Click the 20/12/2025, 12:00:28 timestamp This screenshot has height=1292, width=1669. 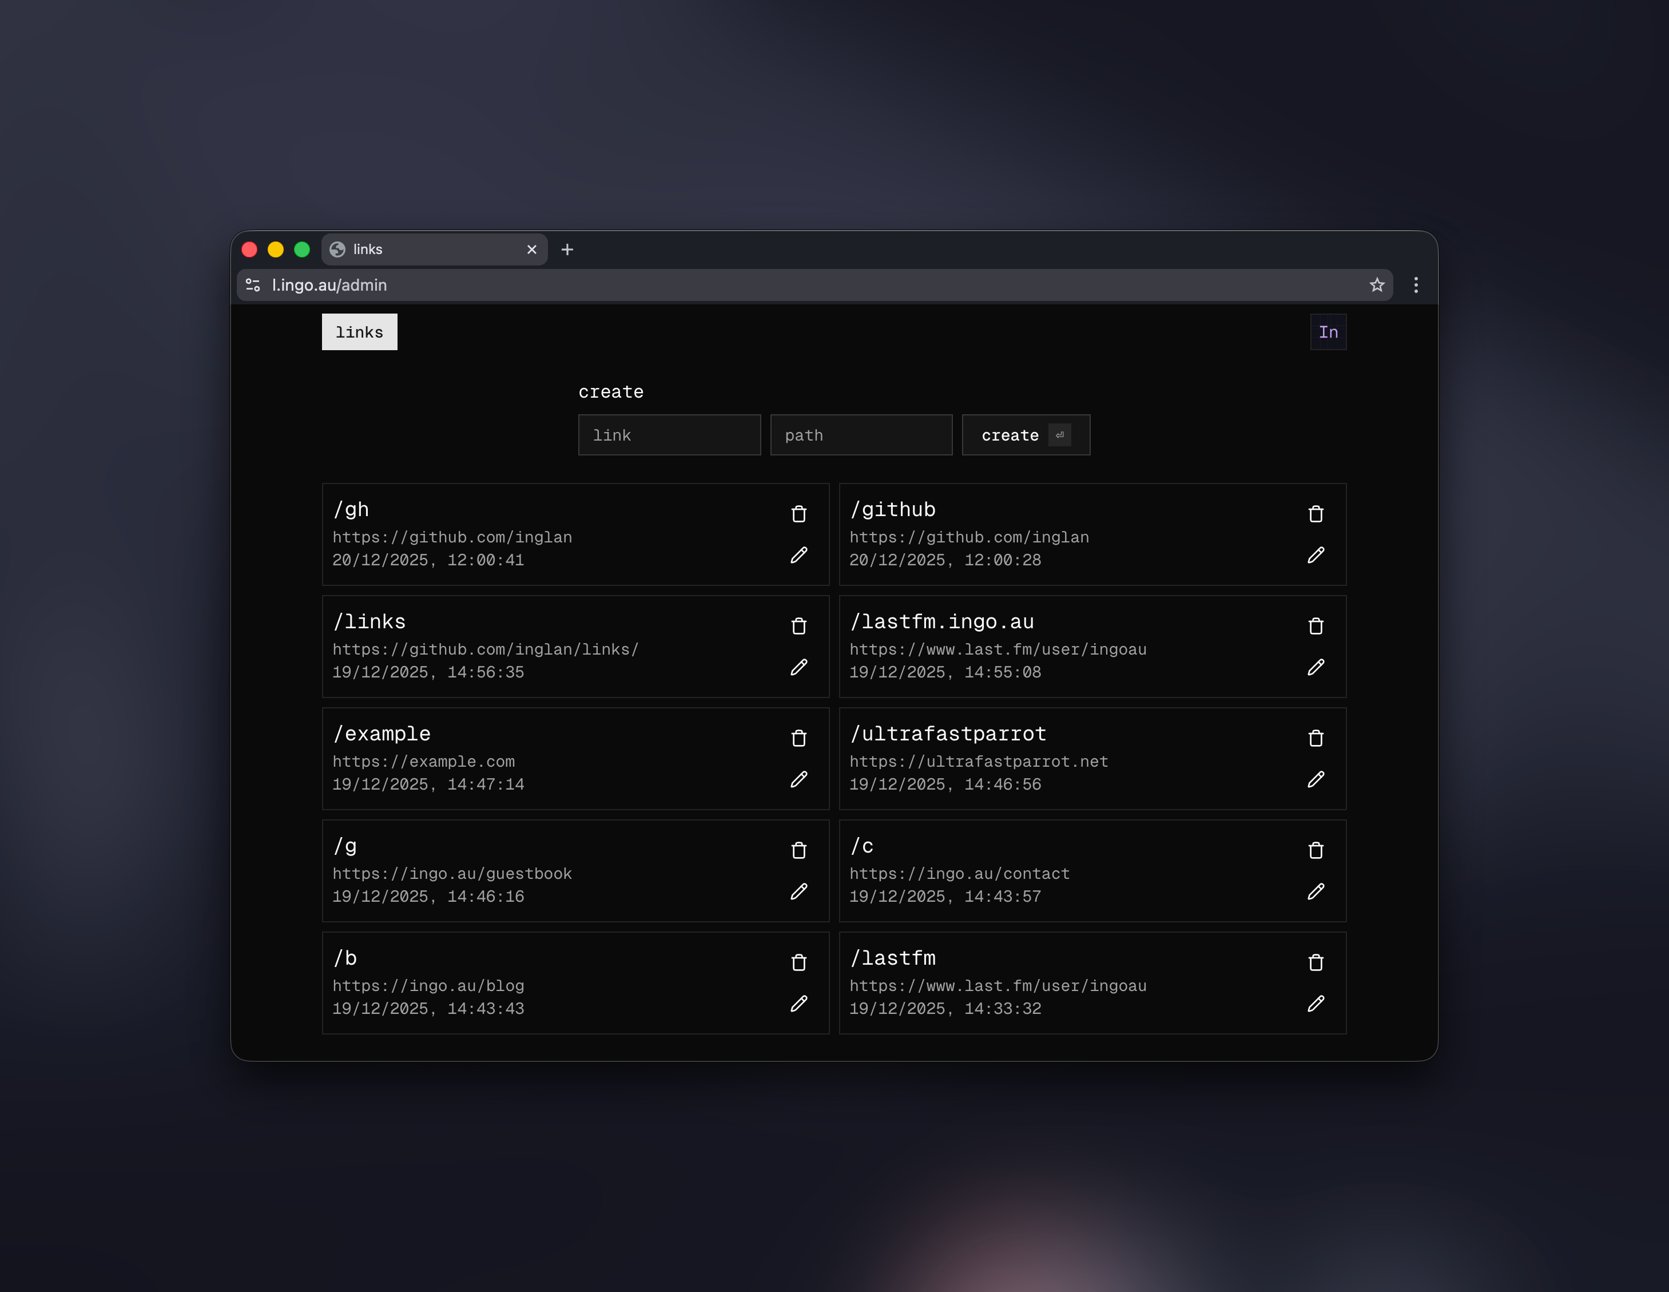(945, 560)
